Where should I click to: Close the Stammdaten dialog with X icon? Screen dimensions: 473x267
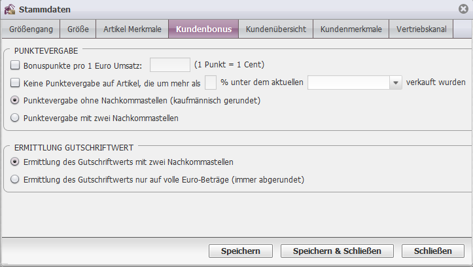[463, 9]
